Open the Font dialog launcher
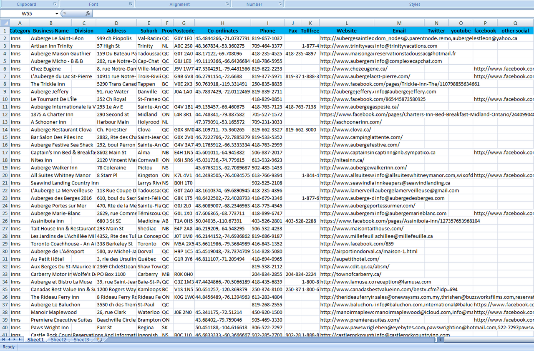 click(131, 4)
